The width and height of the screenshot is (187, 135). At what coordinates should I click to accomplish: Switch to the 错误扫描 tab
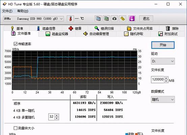click(x=104, y=28)
